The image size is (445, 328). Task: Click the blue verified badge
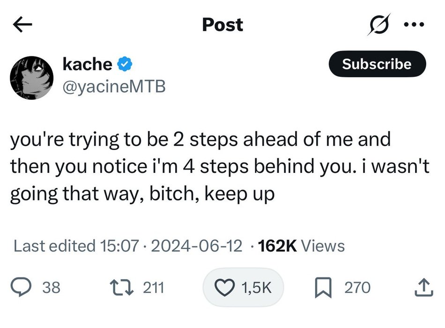pos(125,64)
